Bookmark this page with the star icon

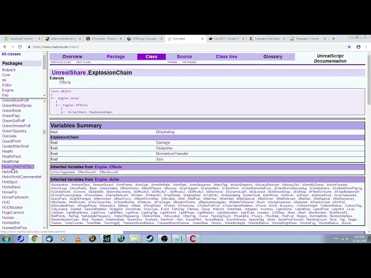pyautogui.click(x=349, y=47)
